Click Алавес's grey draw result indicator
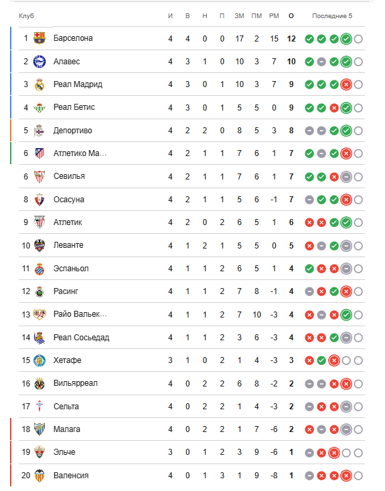This screenshot has width=385, height=491. [x=321, y=62]
